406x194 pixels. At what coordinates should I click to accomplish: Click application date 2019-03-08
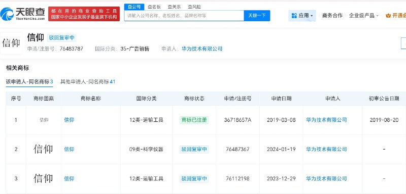(x=281, y=120)
